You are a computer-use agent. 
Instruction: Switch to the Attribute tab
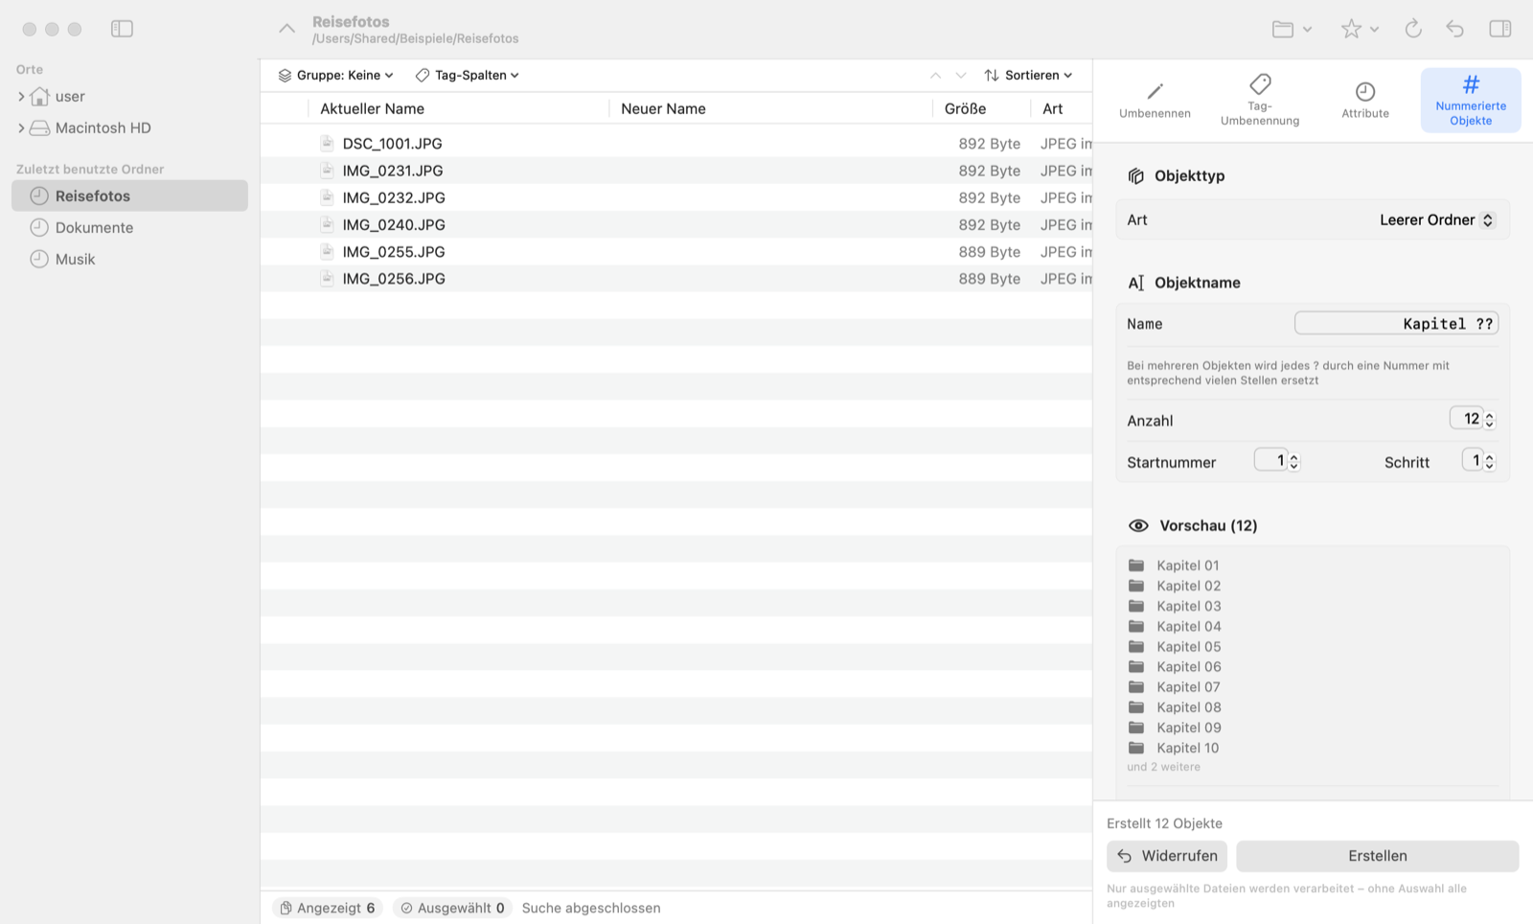pos(1365,101)
